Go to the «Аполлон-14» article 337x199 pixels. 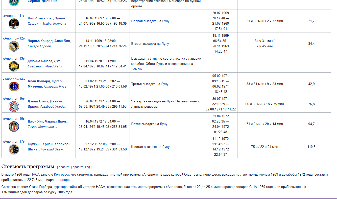[14, 79]
